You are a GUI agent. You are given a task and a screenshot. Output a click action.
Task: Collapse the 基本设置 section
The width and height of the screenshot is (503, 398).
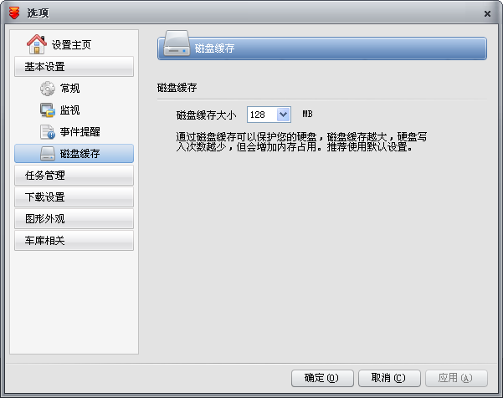74,67
